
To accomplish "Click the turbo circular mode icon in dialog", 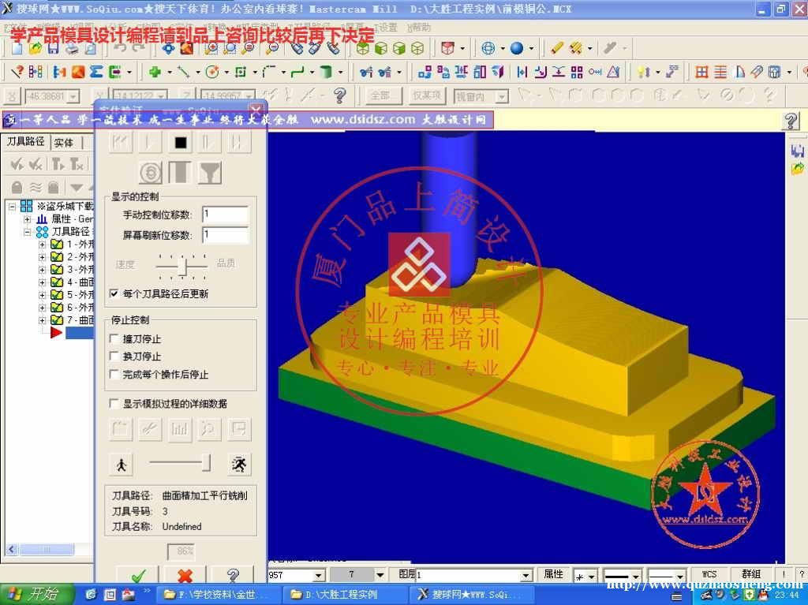I will point(151,174).
